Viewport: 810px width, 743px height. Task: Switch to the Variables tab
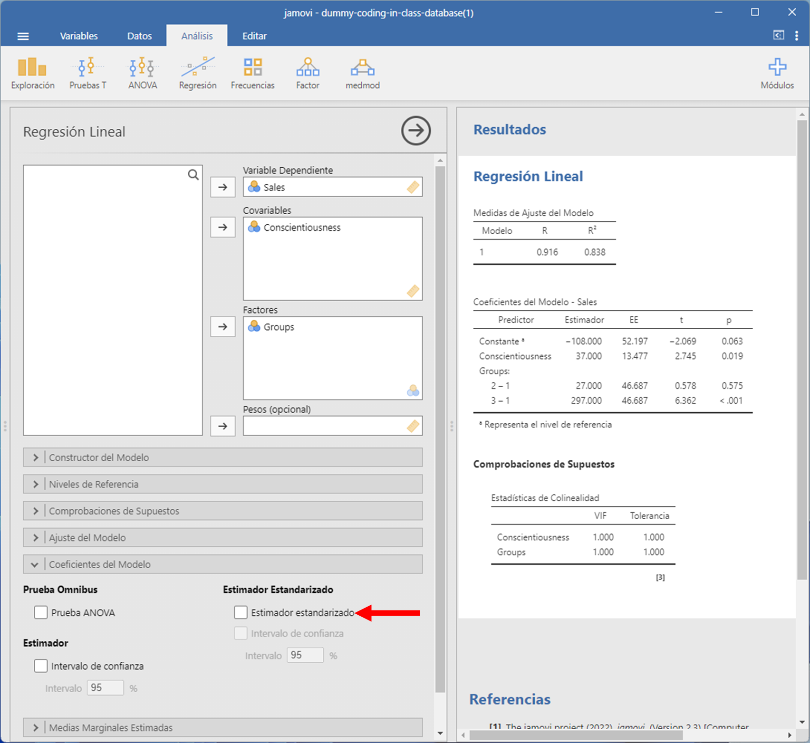78,36
